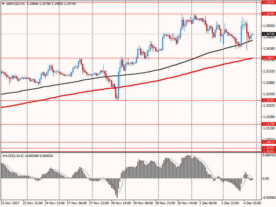
Task: Click the 1.32020 price scale value
Action: [269, 106]
